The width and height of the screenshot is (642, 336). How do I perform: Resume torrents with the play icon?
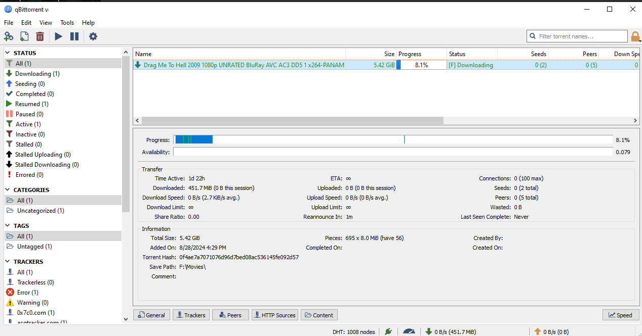click(59, 36)
